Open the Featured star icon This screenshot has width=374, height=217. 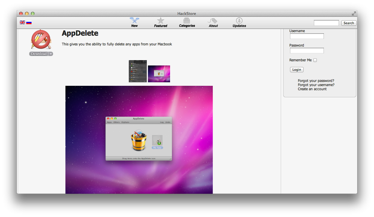click(x=161, y=21)
